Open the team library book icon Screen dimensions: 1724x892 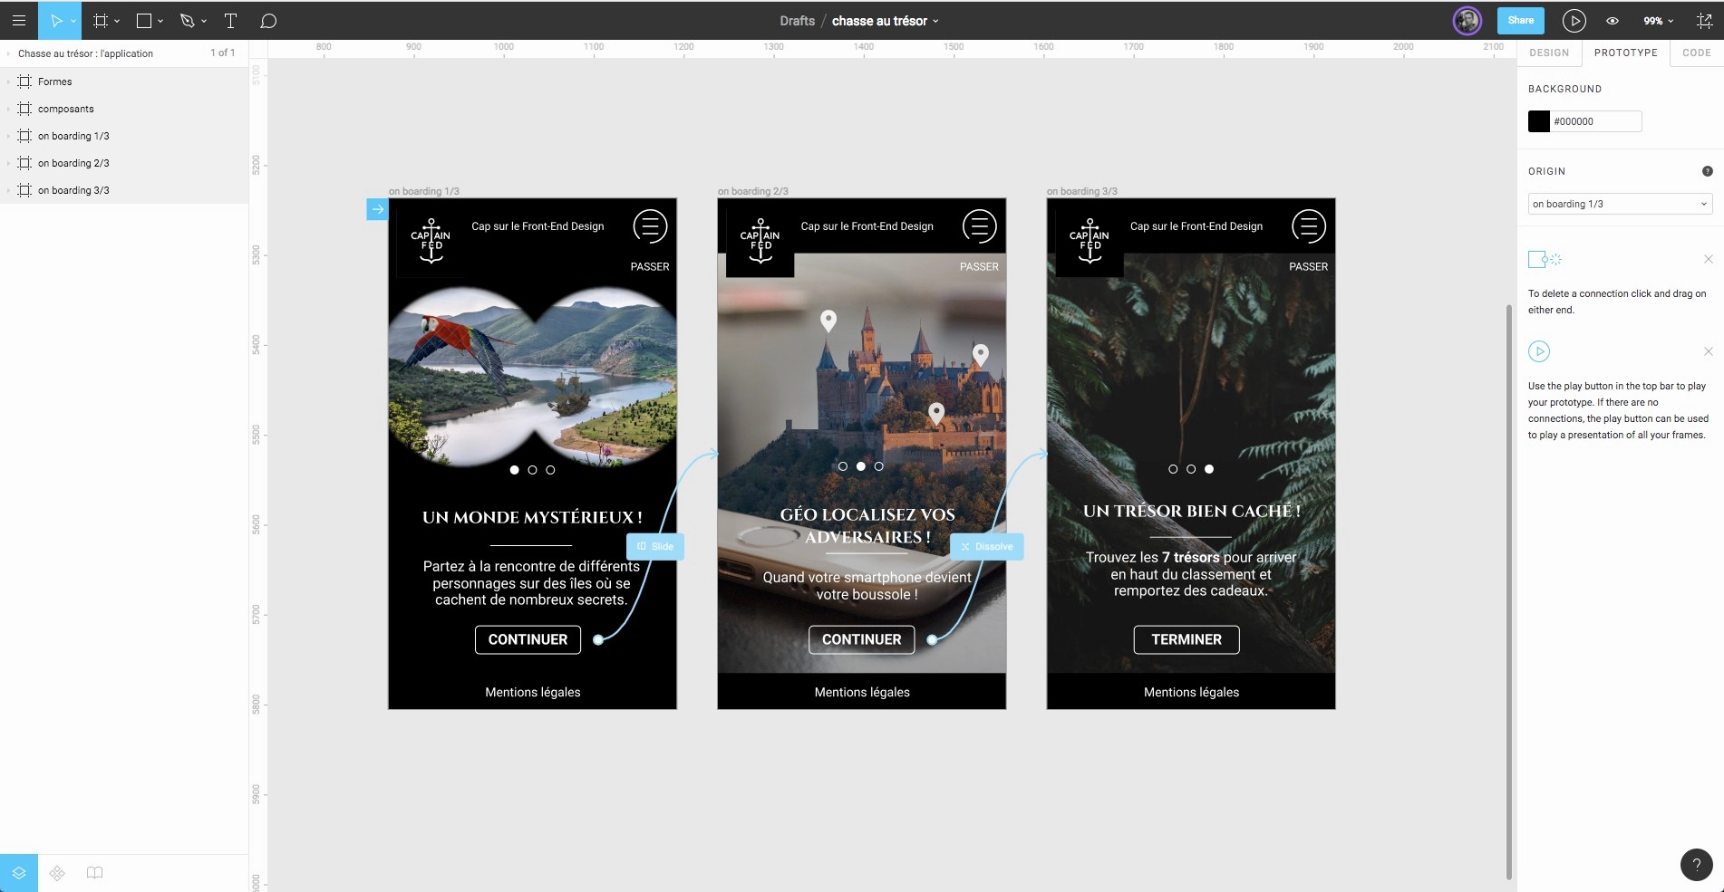click(x=94, y=873)
